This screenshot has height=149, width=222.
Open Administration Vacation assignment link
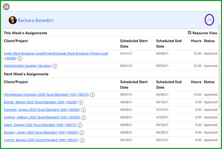pyautogui.click(x=28, y=66)
